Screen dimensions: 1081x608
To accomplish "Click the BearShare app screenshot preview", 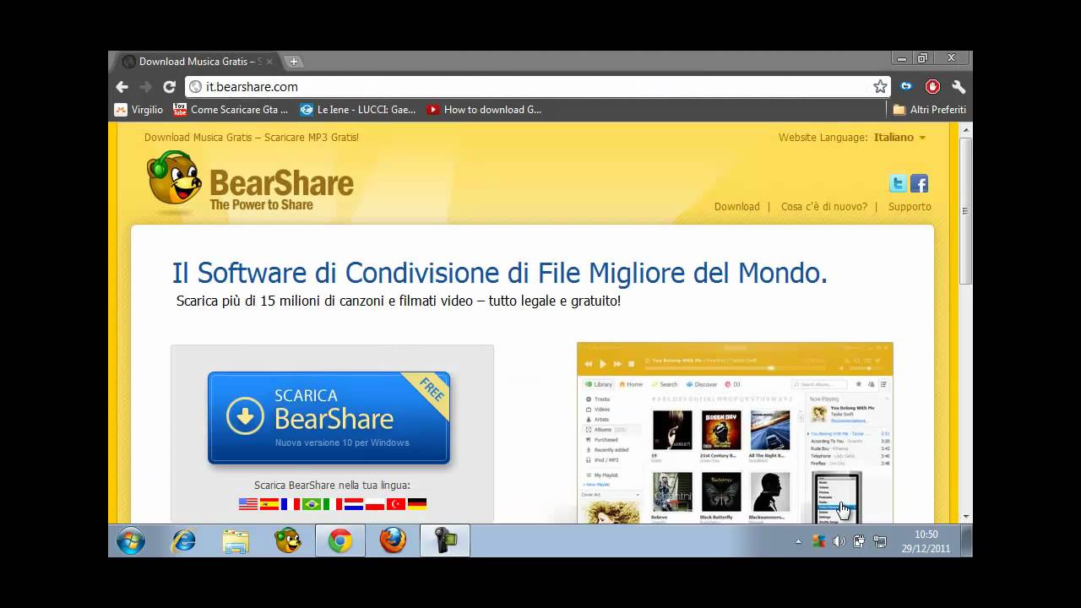I will 735,432.
